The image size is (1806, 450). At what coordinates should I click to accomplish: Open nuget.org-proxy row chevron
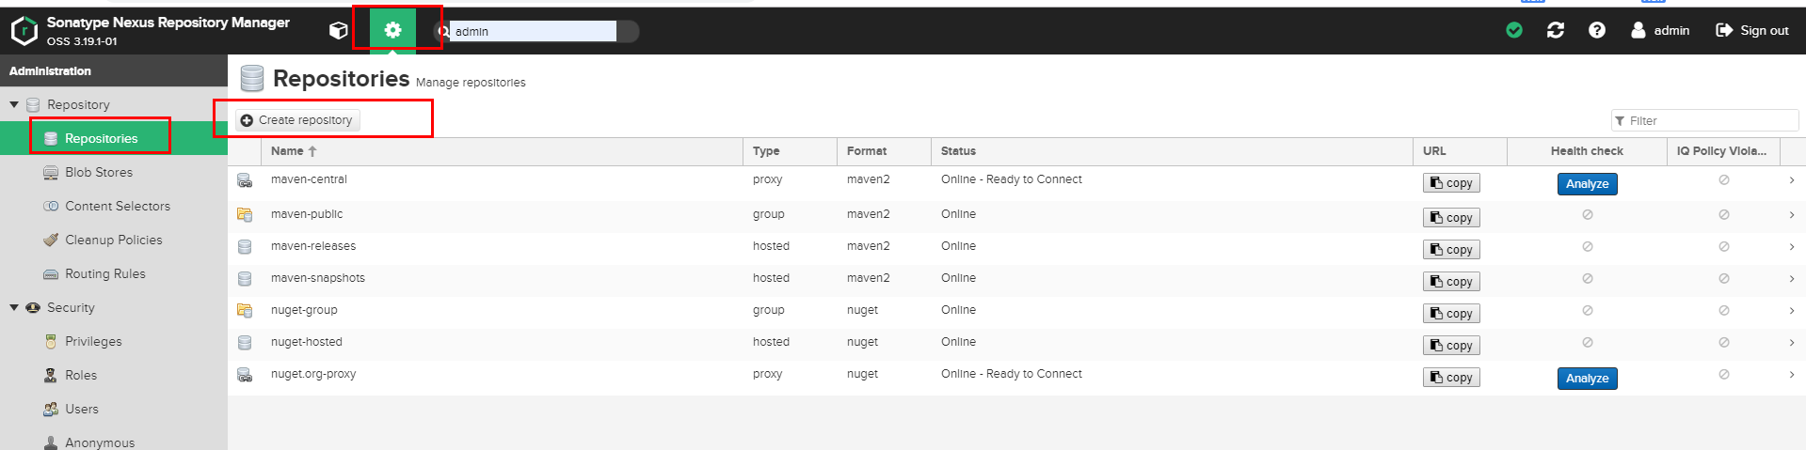coord(1791,375)
